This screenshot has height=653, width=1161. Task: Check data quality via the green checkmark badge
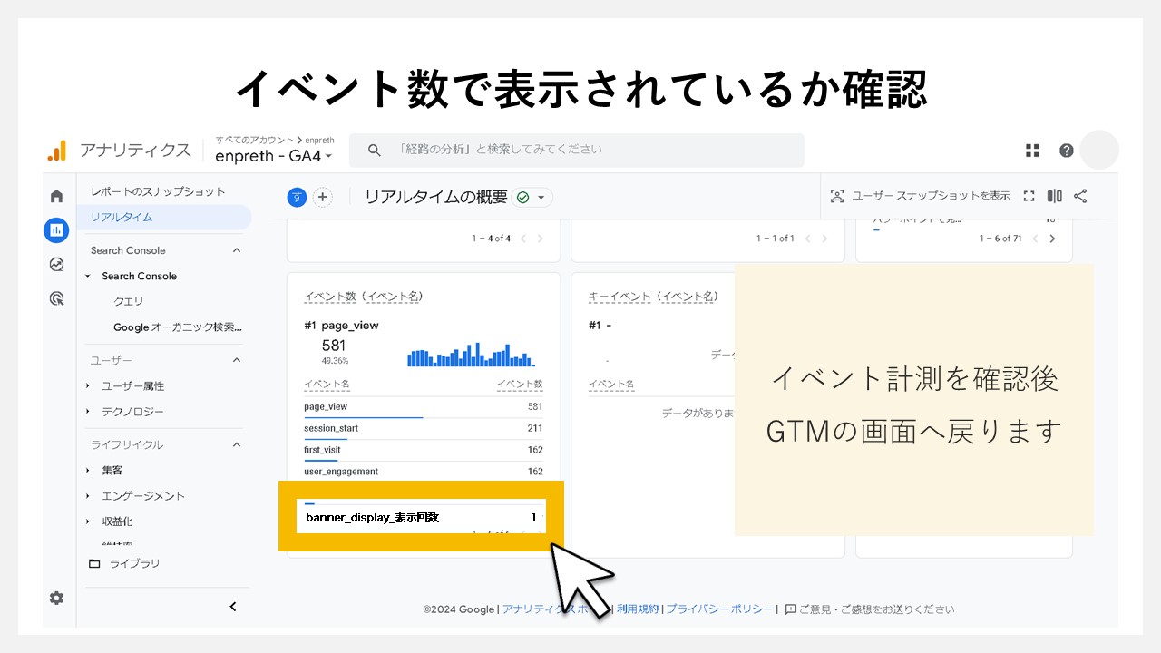point(522,197)
